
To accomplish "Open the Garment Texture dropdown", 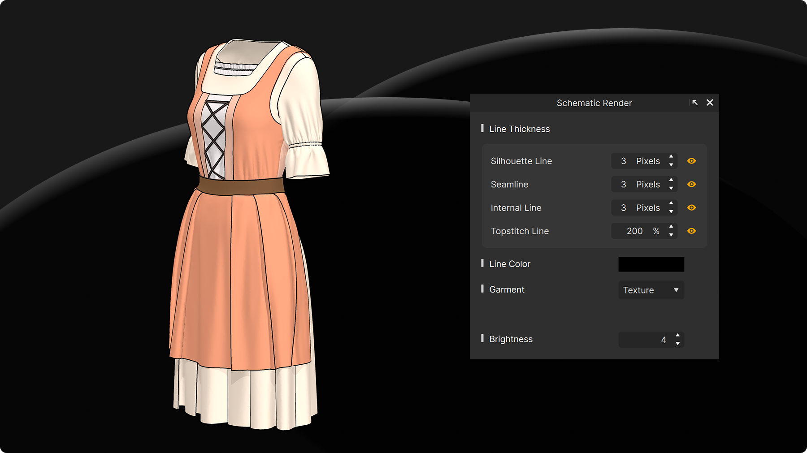I will coord(651,290).
